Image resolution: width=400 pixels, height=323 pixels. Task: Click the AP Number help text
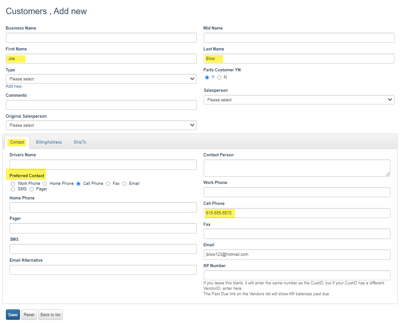[x=294, y=288]
